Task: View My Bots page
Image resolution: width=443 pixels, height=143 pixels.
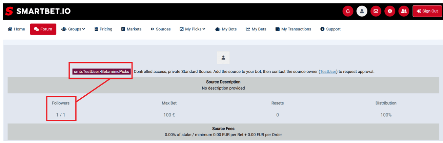Action: [226, 29]
